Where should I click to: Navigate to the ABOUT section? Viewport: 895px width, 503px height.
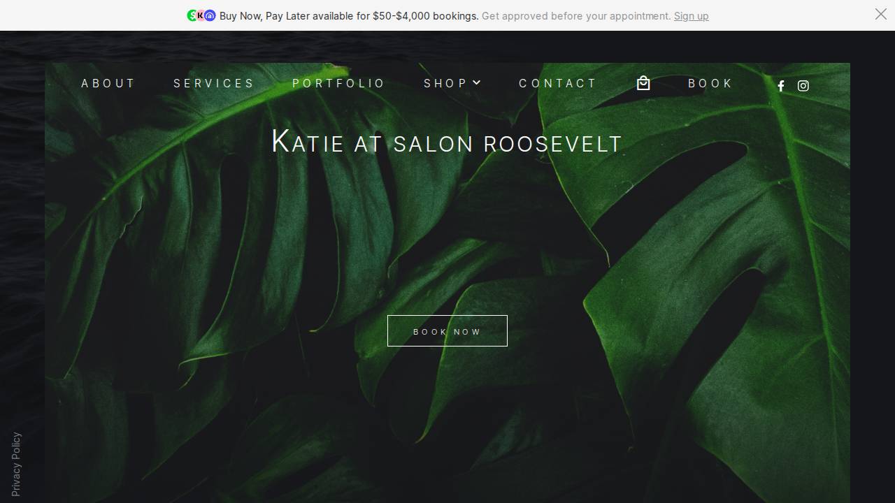coord(108,83)
